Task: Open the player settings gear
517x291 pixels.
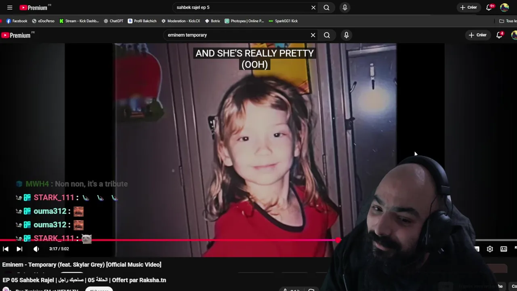Action: coord(490,249)
